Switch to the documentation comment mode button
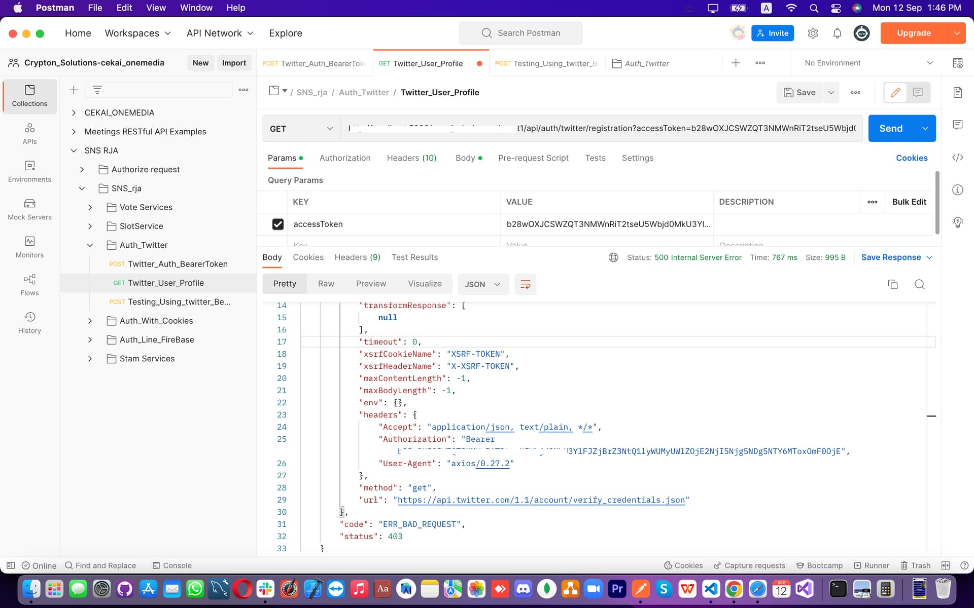The height and width of the screenshot is (608, 974). pos(918,92)
